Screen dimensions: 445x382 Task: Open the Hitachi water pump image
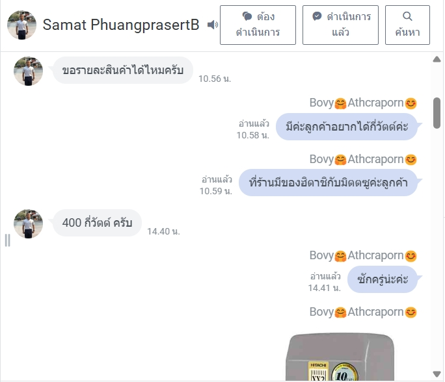pyautogui.click(x=340, y=357)
